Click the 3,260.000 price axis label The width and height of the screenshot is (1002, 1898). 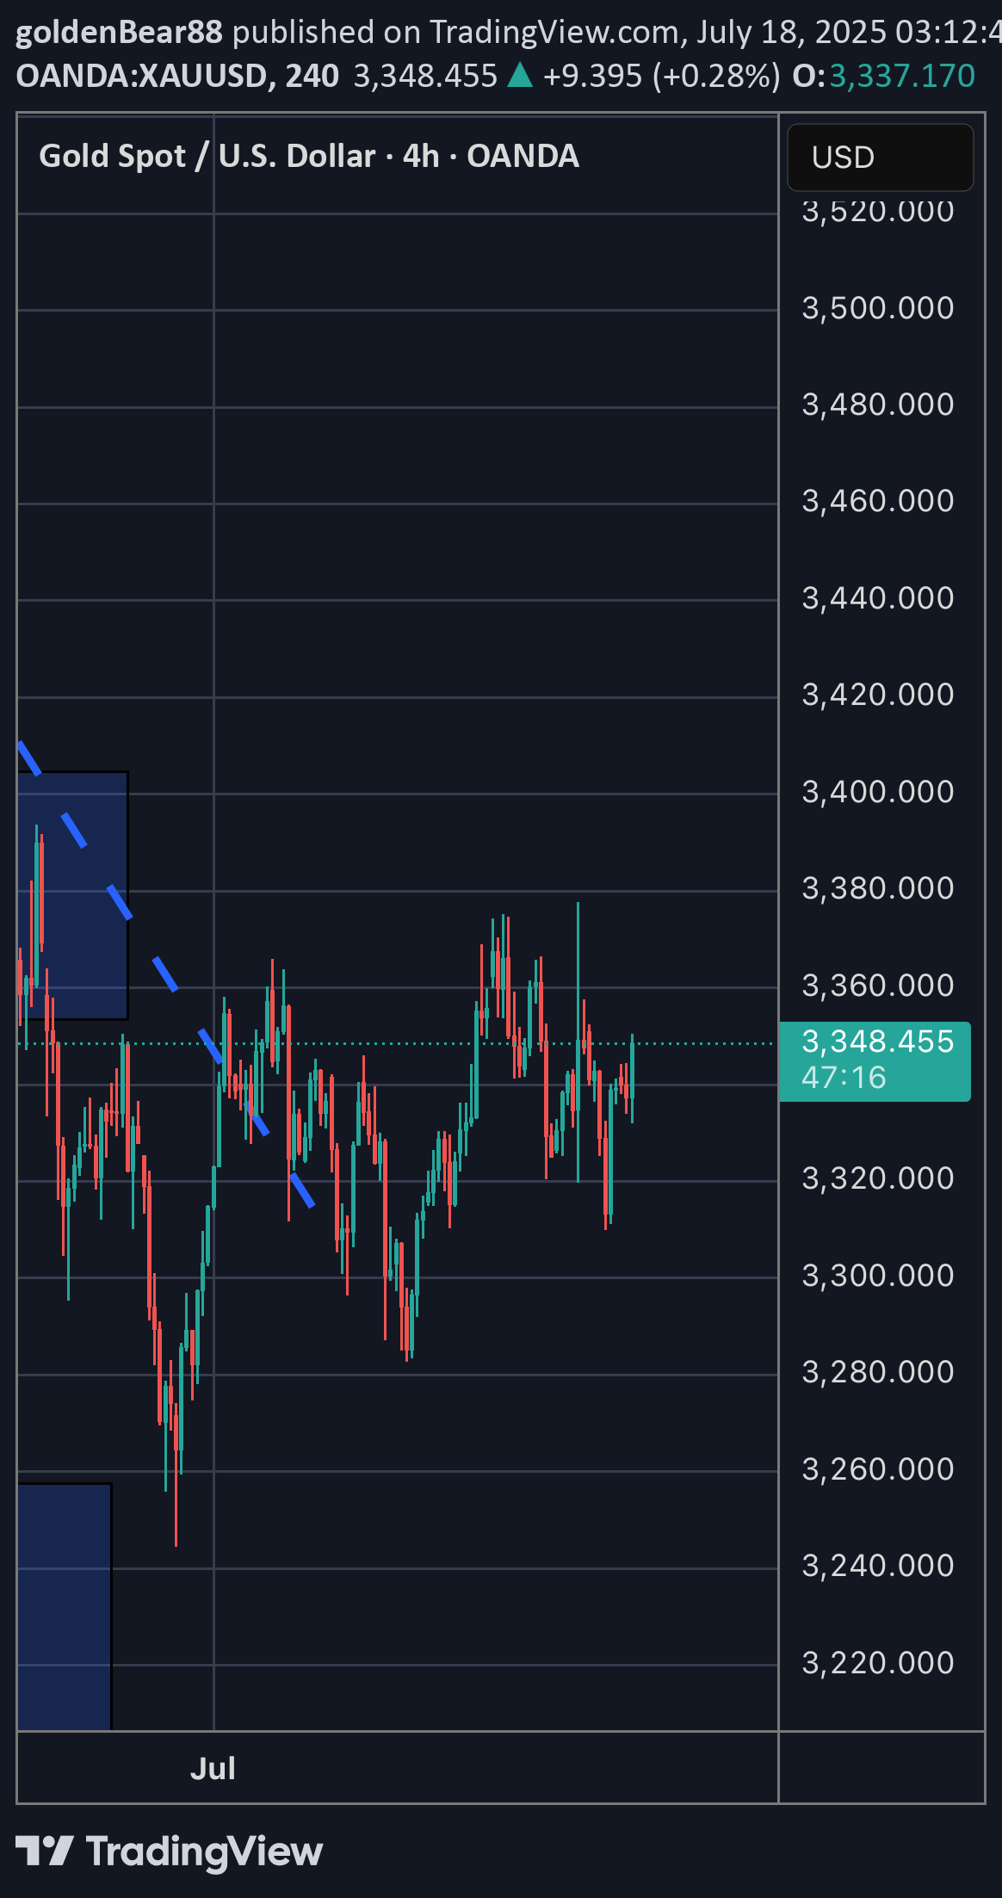pos(878,1468)
